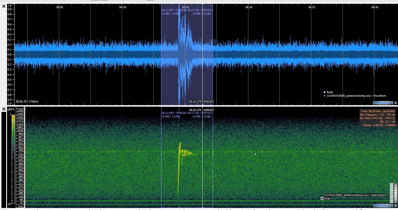This screenshot has height=210, width=398.
Task: Select the spritemonitoring.wav Spectrogram layer label
Action: [x=355, y=195]
